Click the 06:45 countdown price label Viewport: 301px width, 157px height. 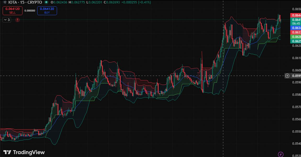pyautogui.click(x=296, y=23)
